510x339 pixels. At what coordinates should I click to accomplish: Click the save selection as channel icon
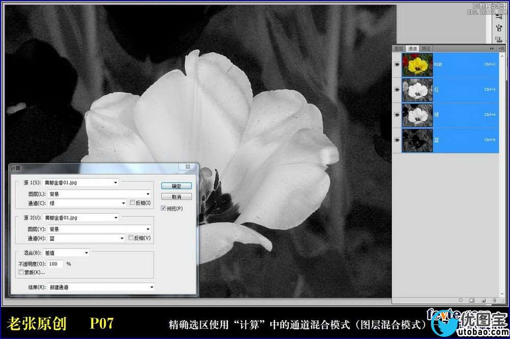coord(472,300)
